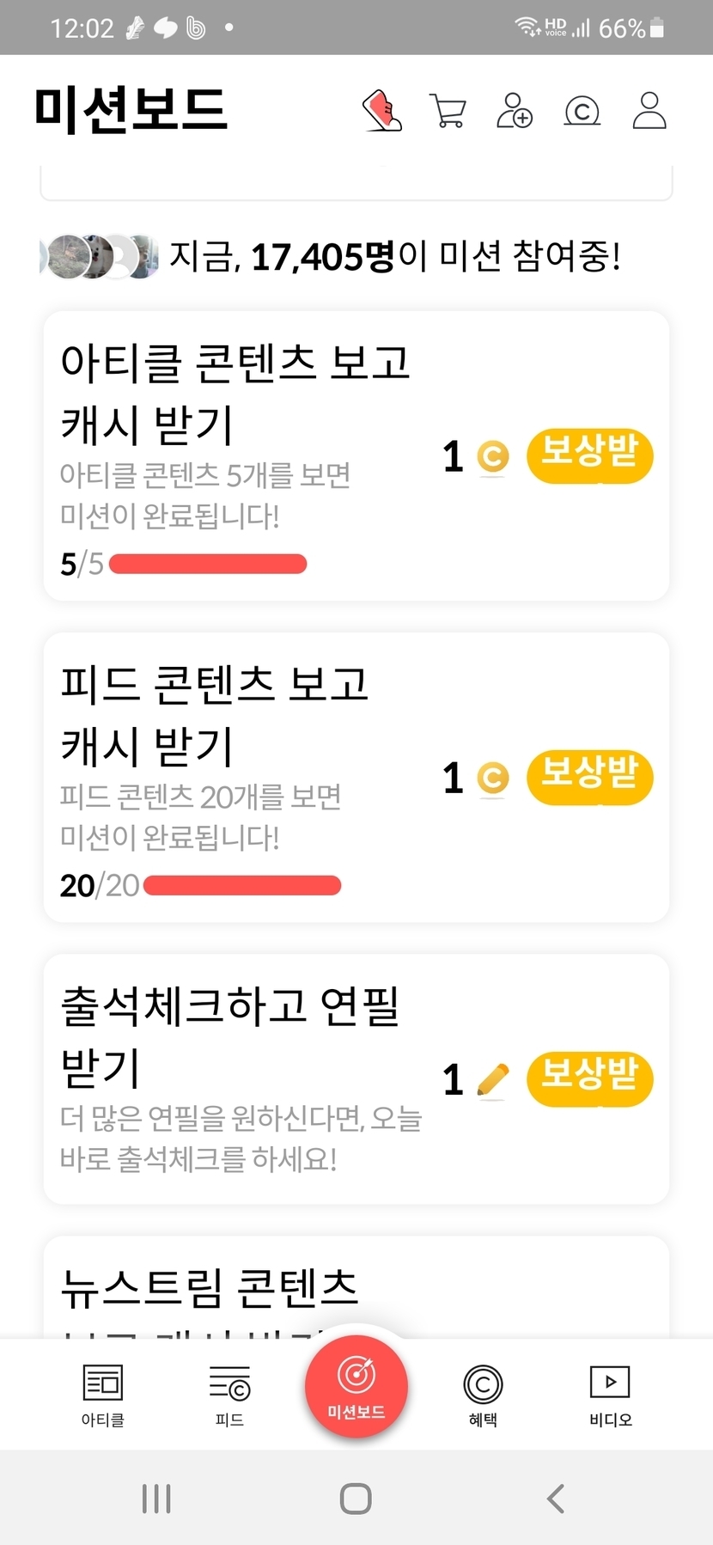Tap the pencil icon on 출석체크 card
This screenshot has height=1545, width=713.
[492, 1079]
